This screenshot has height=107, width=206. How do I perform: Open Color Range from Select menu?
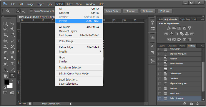79,41
